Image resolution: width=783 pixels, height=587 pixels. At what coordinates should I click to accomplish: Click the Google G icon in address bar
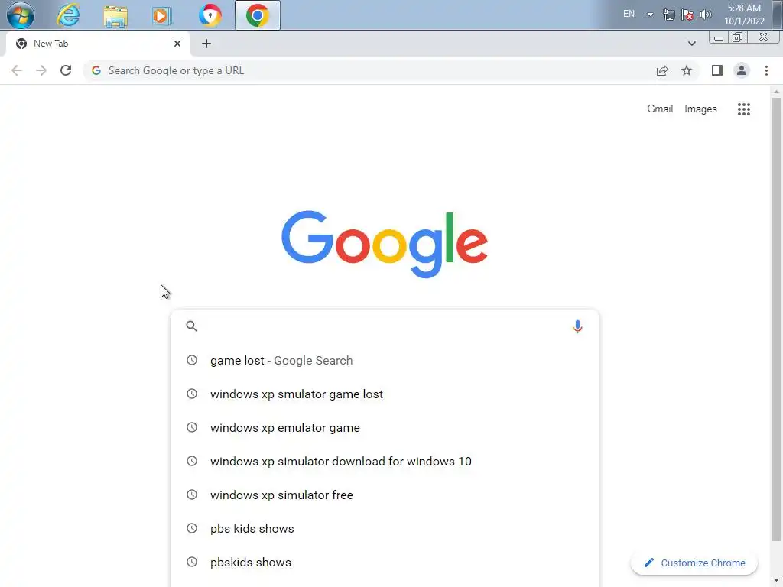click(x=96, y=70)
